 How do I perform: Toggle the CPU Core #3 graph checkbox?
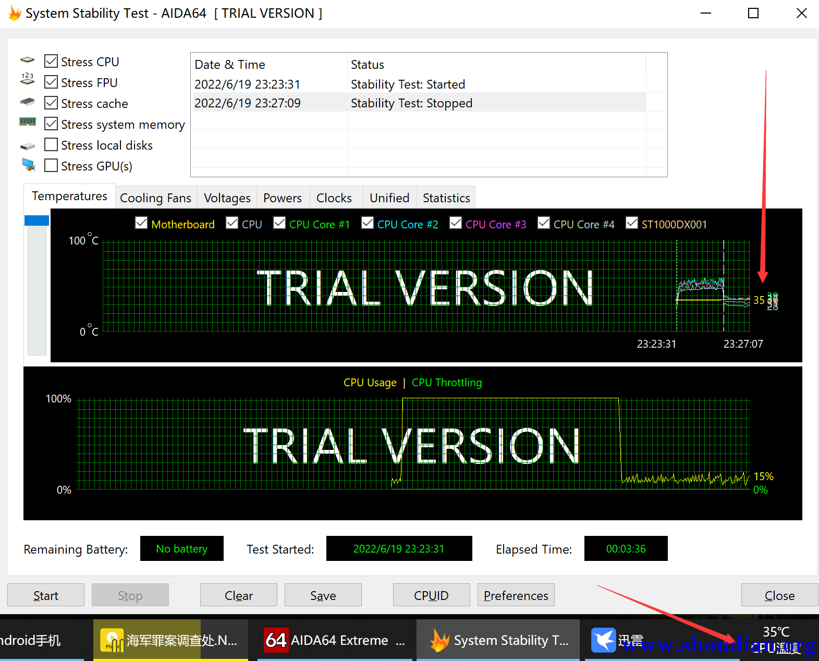pos(456,223)
